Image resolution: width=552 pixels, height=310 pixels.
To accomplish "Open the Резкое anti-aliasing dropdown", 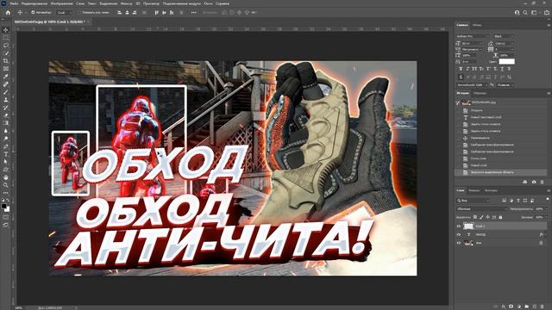I will (505, 85).
